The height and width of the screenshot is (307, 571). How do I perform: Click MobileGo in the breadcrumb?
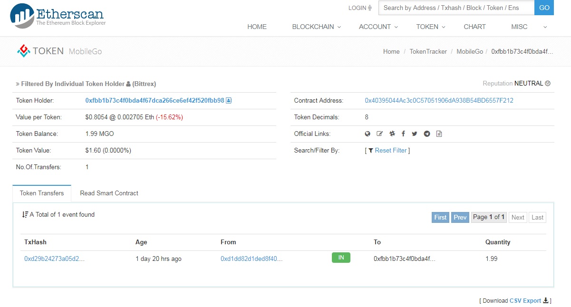click(470, 51)
